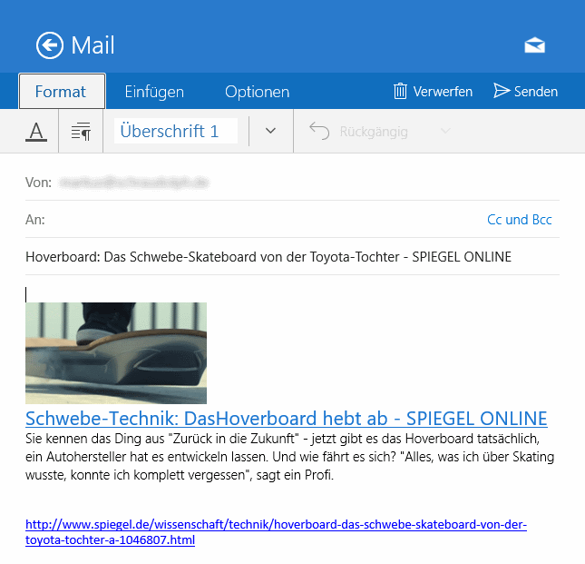585x564 pixels.
Task: Click the hoverboard thumbnail image
Action: coord(116,353)
